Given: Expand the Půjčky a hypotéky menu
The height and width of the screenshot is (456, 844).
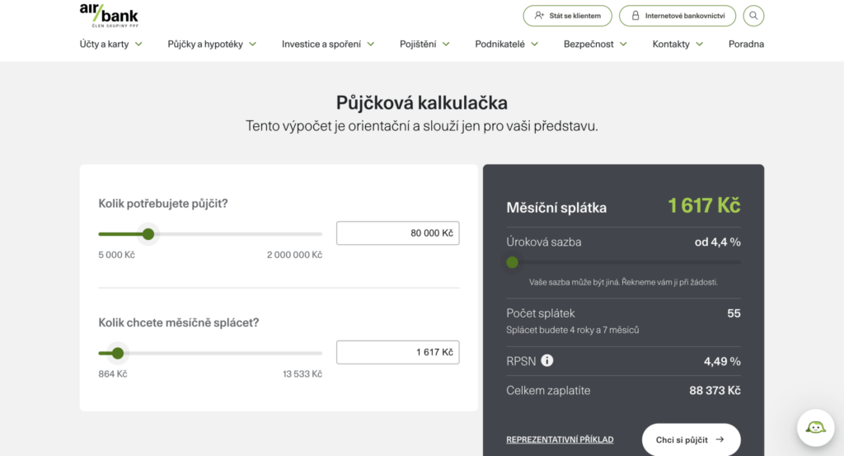Looking at the screenshot, I should [x=212, y=45].
